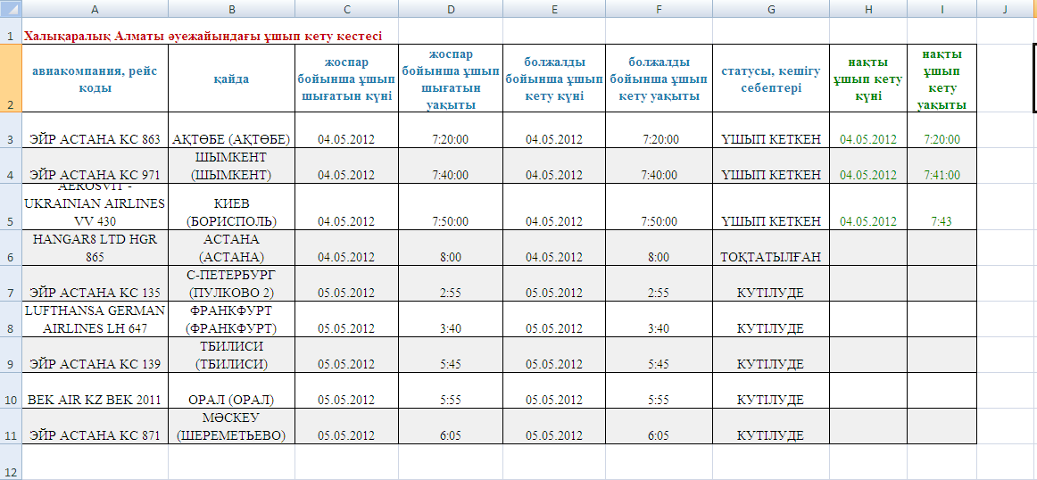This screenshot has width=1037, height=480.
Task: Click 'болжалды бойынша ұшып кету уақыты' header
Action: click(x=660, y=78)
